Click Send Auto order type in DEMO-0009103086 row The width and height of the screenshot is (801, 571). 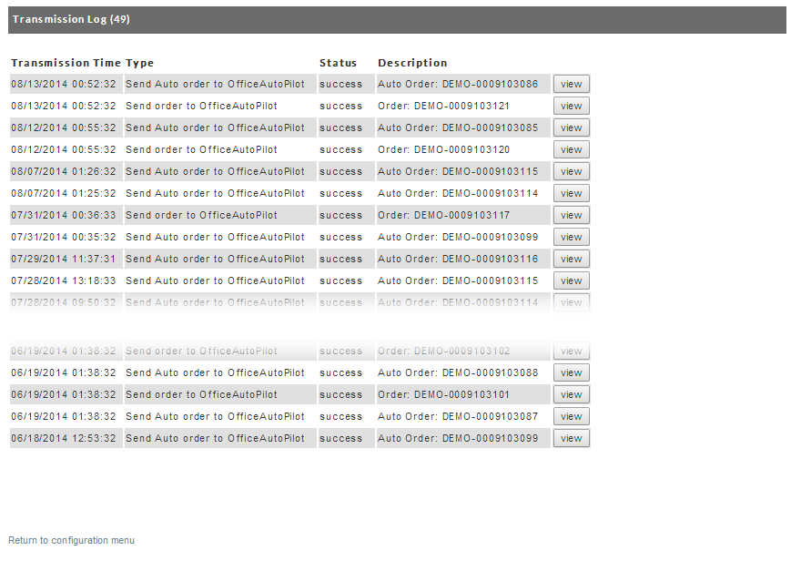[x=215, y=84]
